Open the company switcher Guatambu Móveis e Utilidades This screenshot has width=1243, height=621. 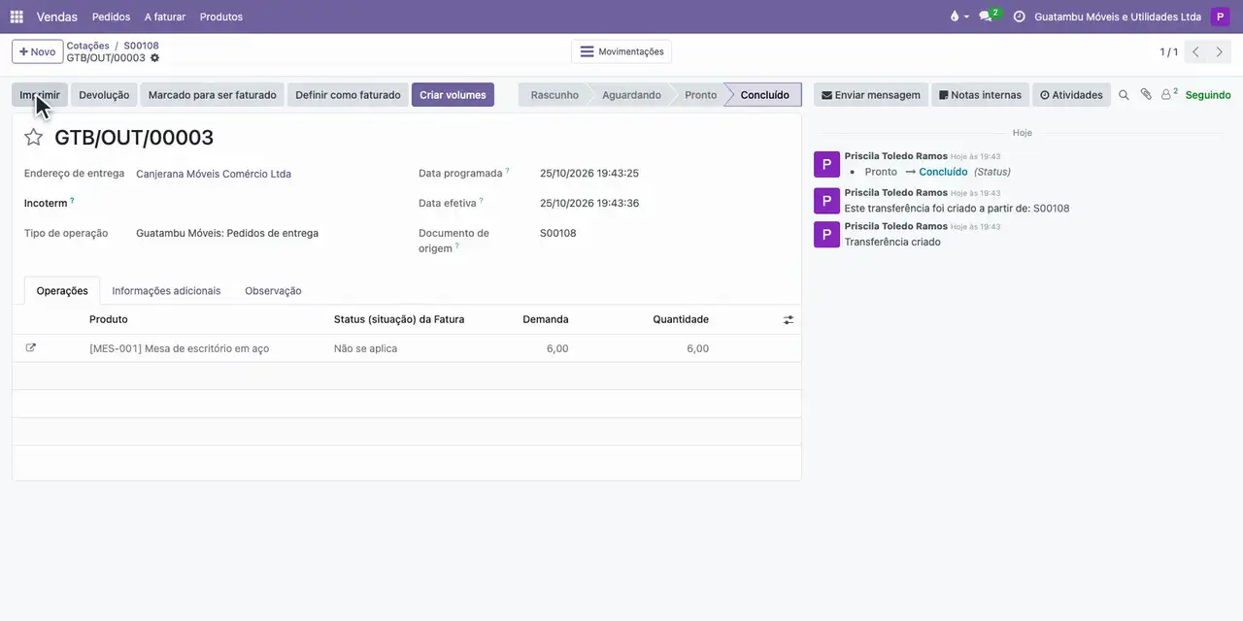[1118, 16]
